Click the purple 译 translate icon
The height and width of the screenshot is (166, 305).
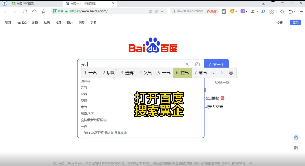tap(243, 11)
